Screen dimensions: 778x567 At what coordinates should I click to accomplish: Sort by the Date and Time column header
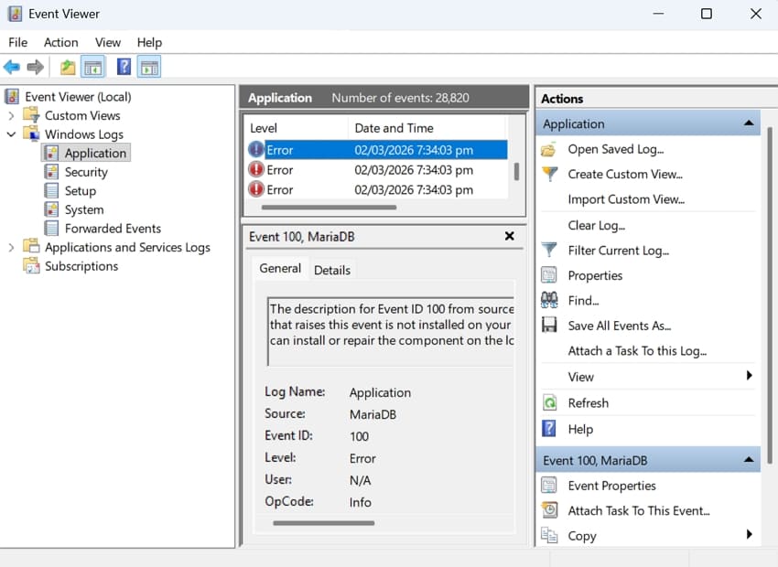pyautogui.click(x=427, y=128)
